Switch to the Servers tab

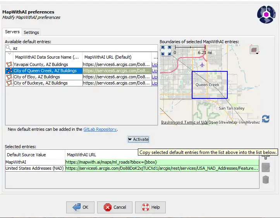click(x=12, y=32)
